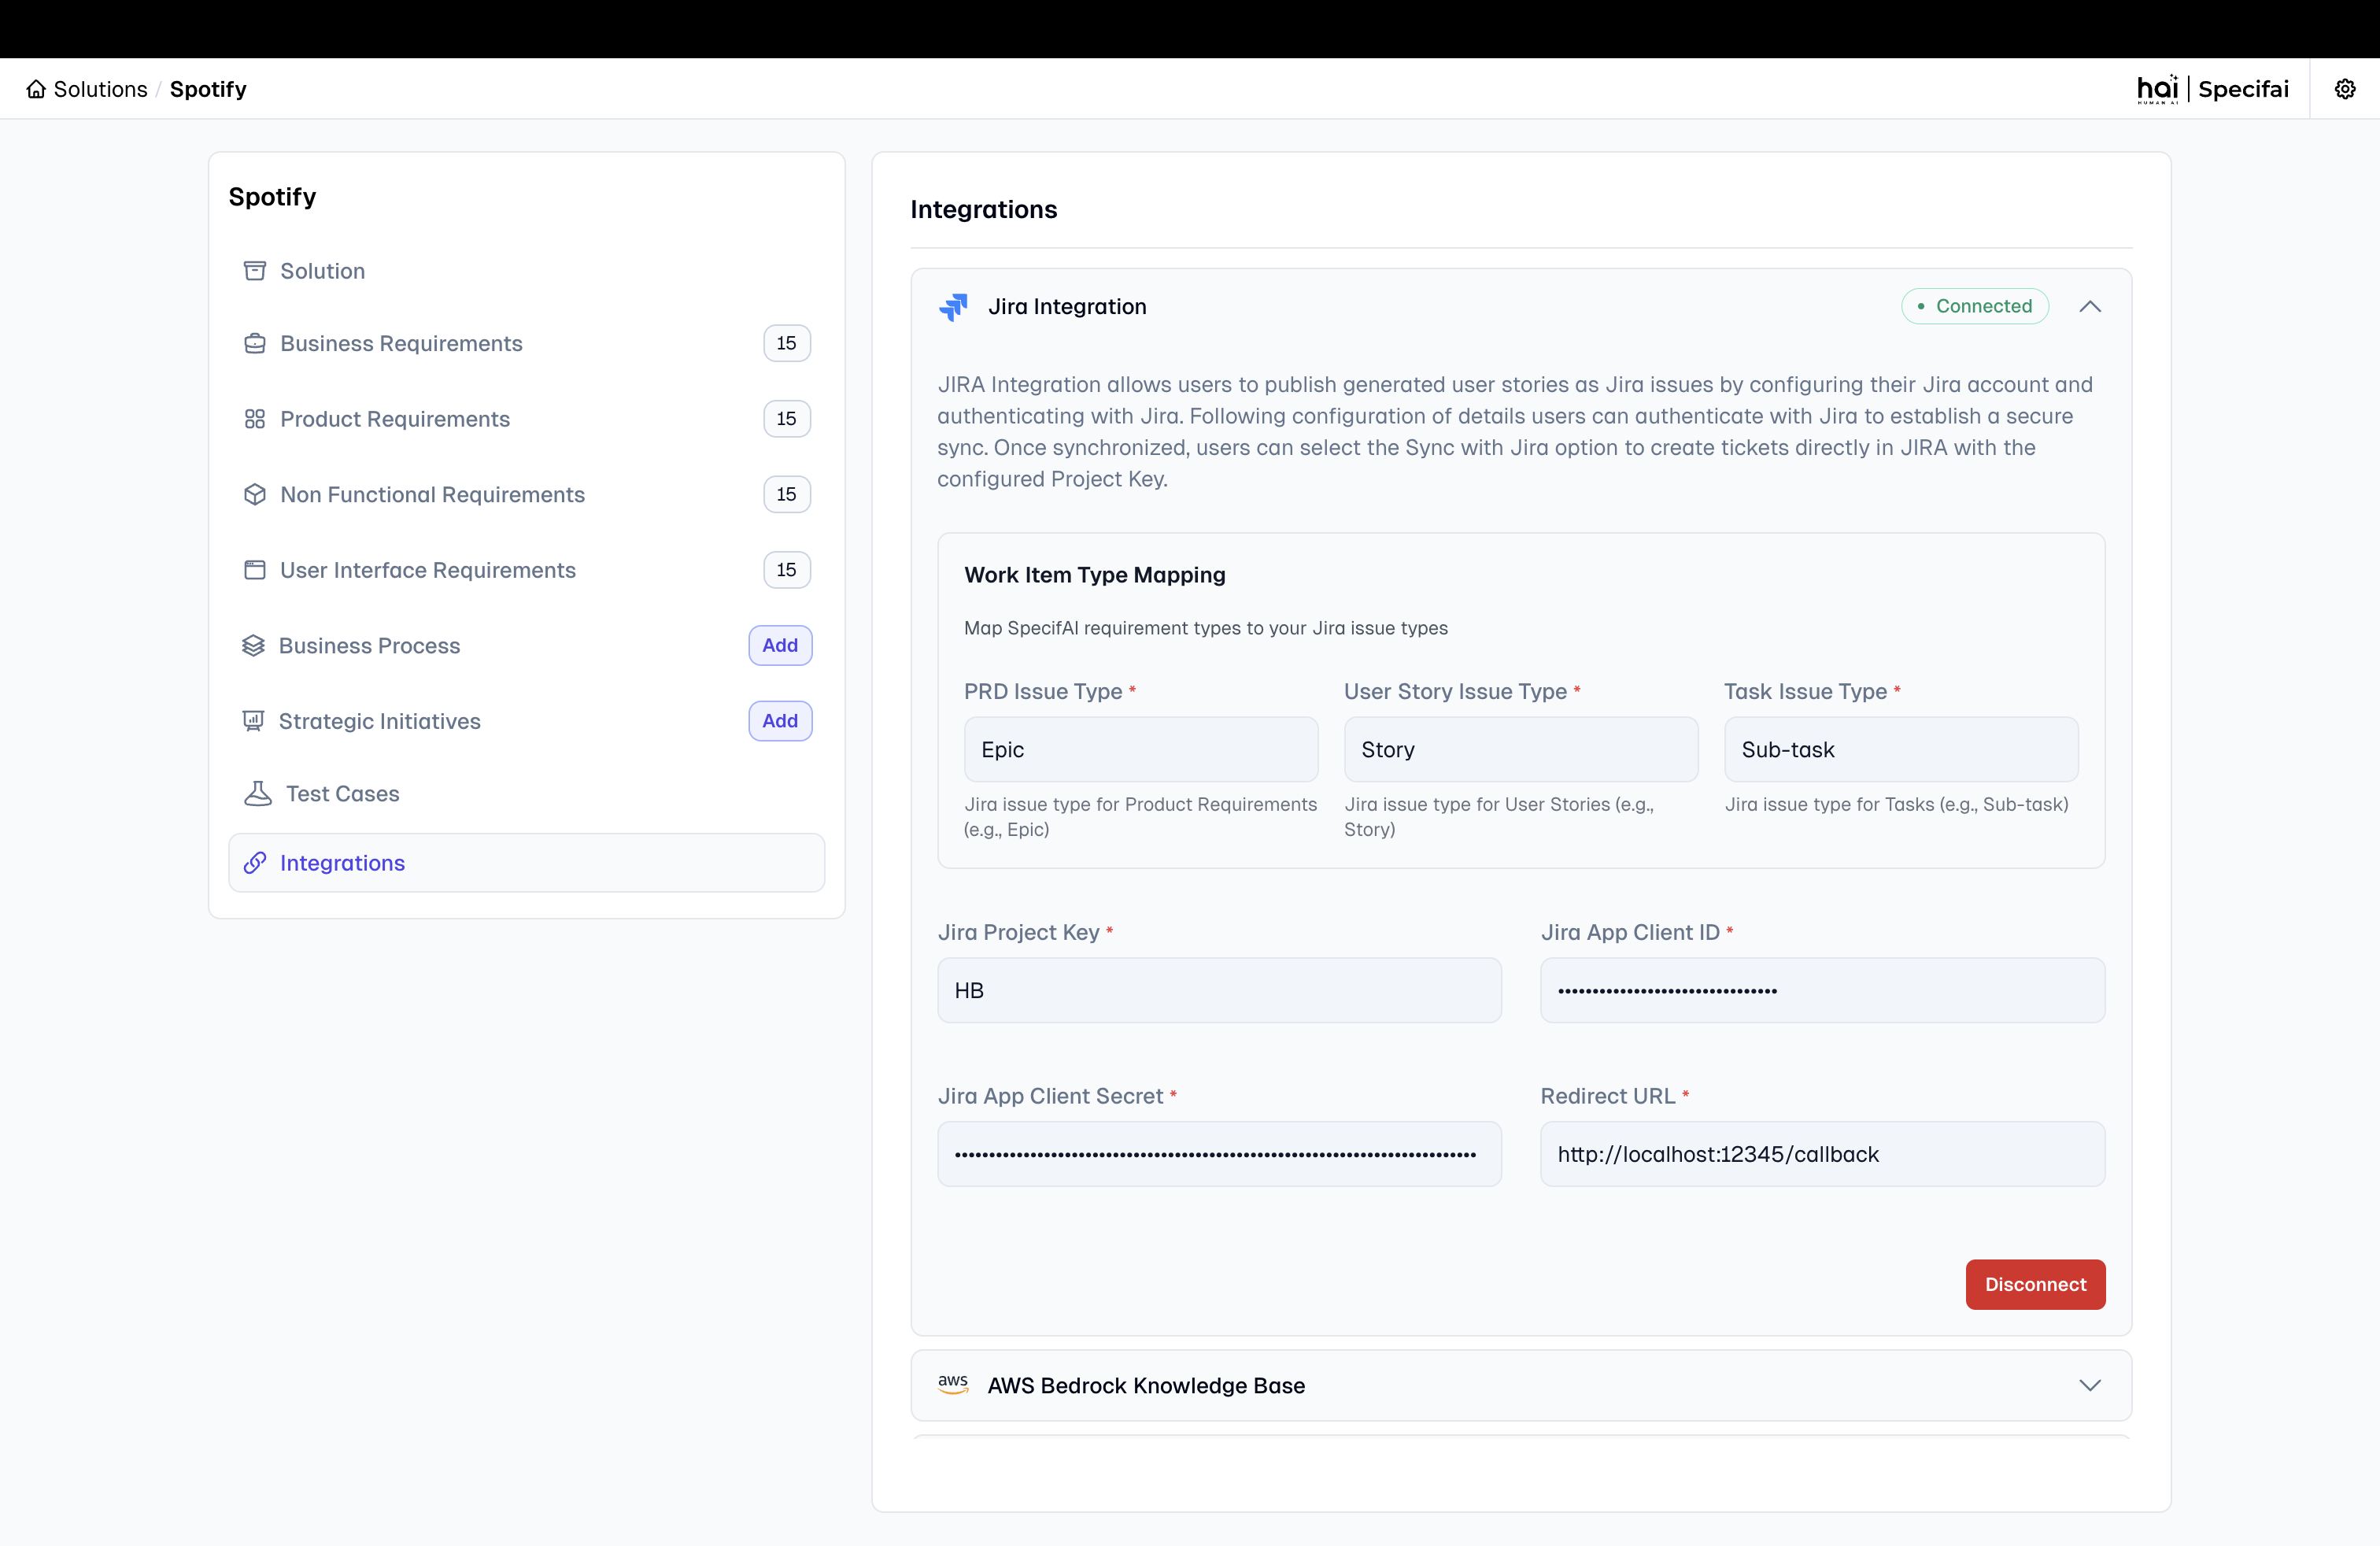This screenshot has height=1546, width=2380.
Task: Click the AWS logo icon
Action: coord(953,1384)
